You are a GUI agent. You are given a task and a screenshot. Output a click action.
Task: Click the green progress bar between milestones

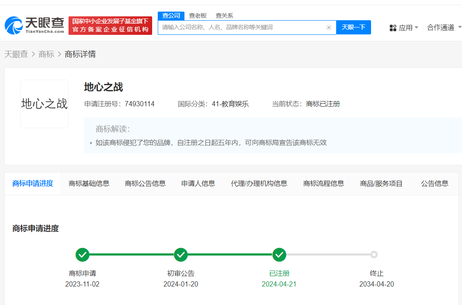pyautogui.click(x=131, y=255)
